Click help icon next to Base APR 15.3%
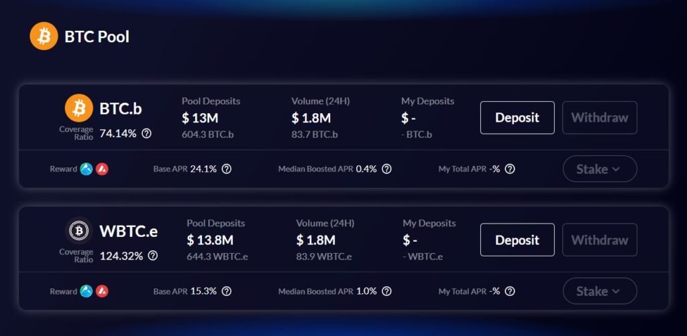Viewport: 687px width, 336px height. pos(226,291)
